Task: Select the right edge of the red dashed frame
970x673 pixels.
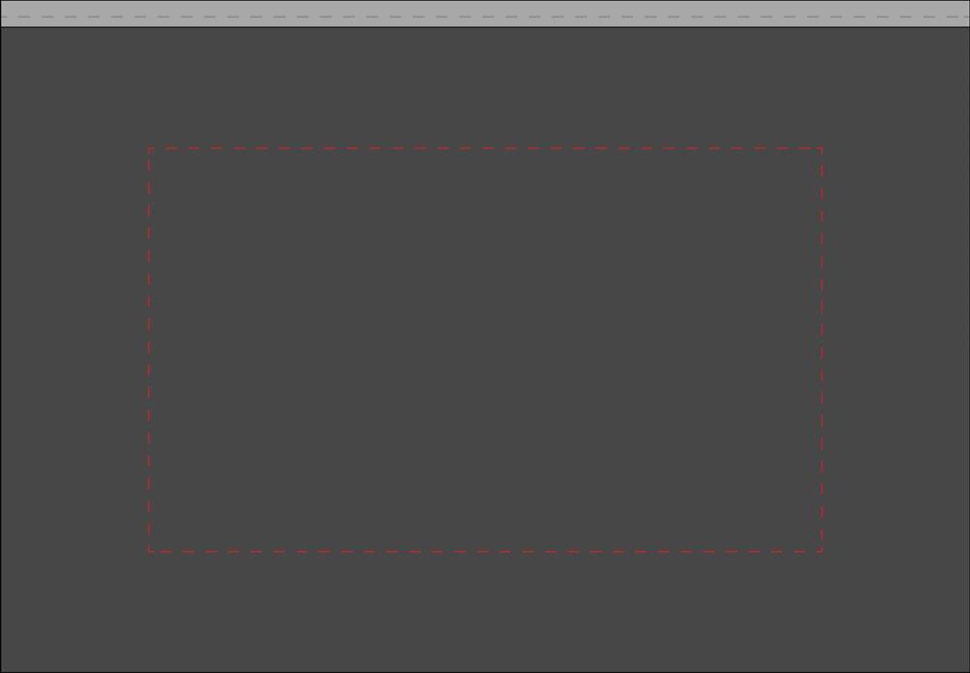Action: (822, 349)
